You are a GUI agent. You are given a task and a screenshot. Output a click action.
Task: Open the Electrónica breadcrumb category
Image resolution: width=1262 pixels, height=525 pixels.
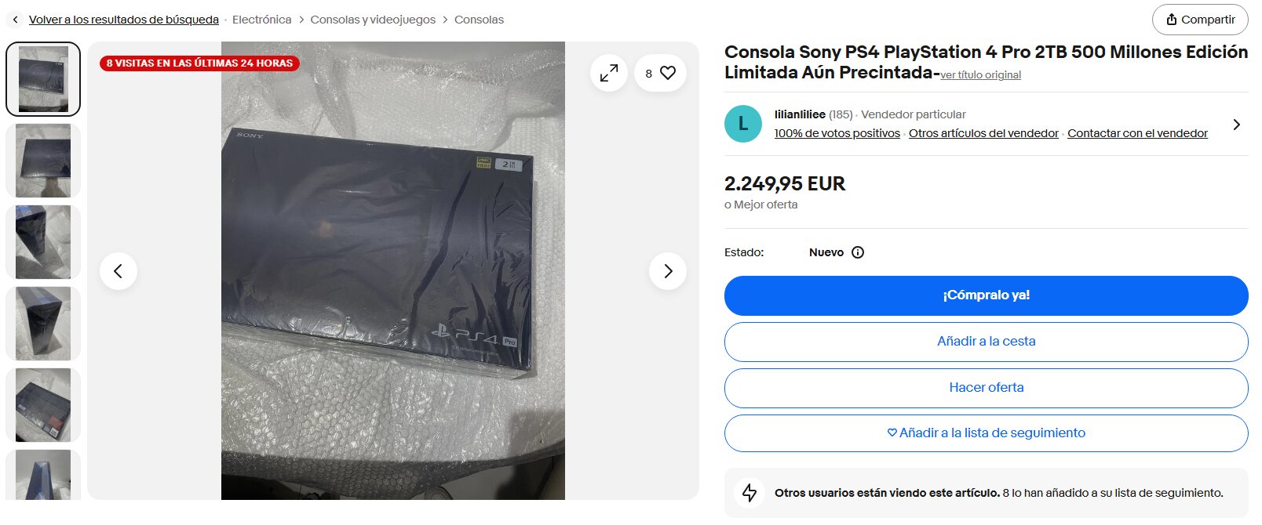[x=261, y=20]
